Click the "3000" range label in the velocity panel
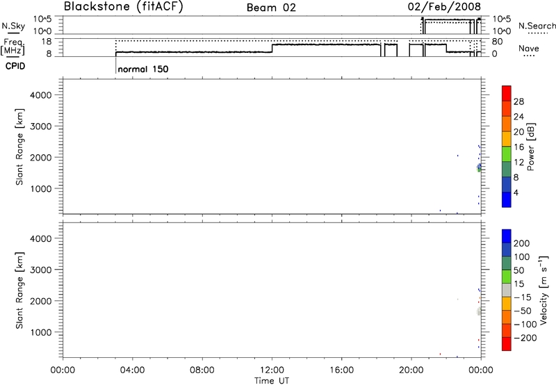Screen dimensions: 556x385 point(41,270)
